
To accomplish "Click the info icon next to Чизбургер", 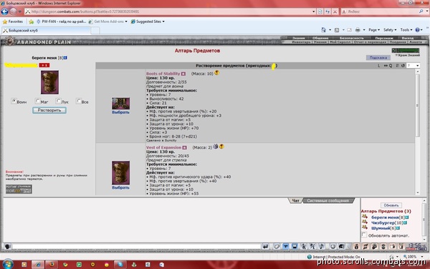I will (x=405, y=222).
